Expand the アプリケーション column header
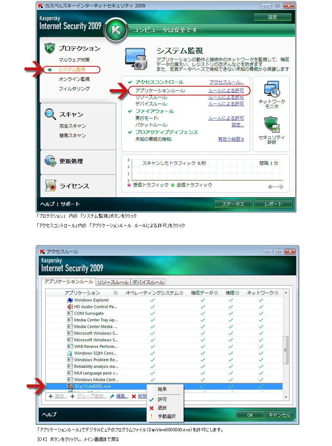 click(116, 293)
